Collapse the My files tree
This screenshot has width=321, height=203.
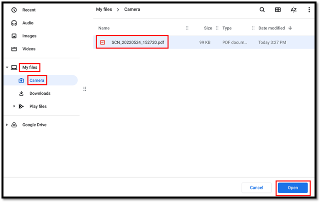(7, 67)
